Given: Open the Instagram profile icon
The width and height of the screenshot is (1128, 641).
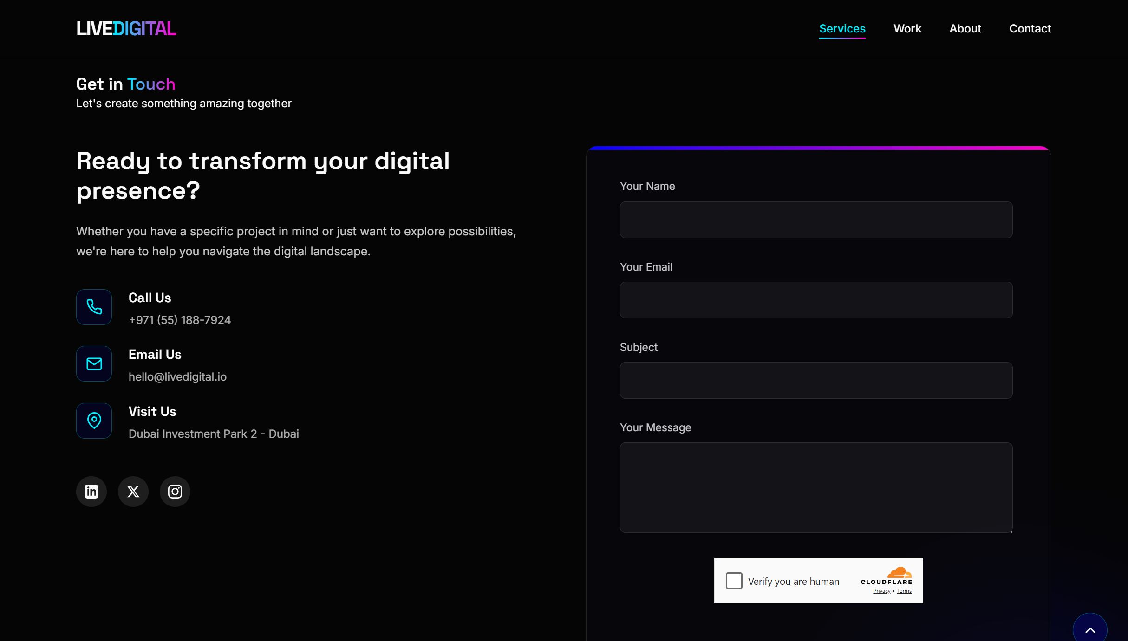Looking at the screenshot, I should pyautogui.click(x=175, y=491).
